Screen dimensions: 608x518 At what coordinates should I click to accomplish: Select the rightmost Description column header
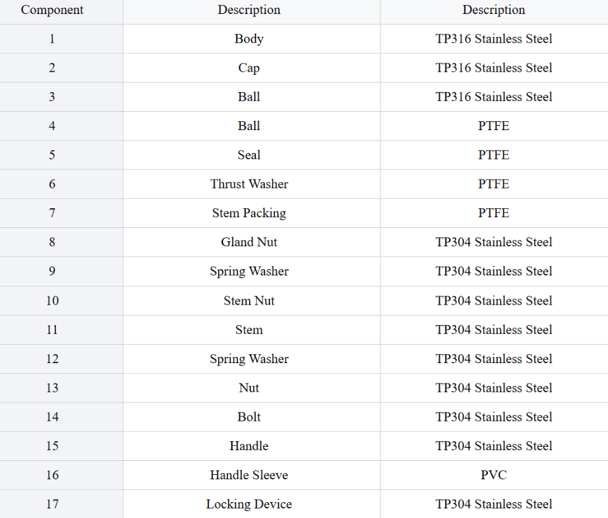(494, 10)
